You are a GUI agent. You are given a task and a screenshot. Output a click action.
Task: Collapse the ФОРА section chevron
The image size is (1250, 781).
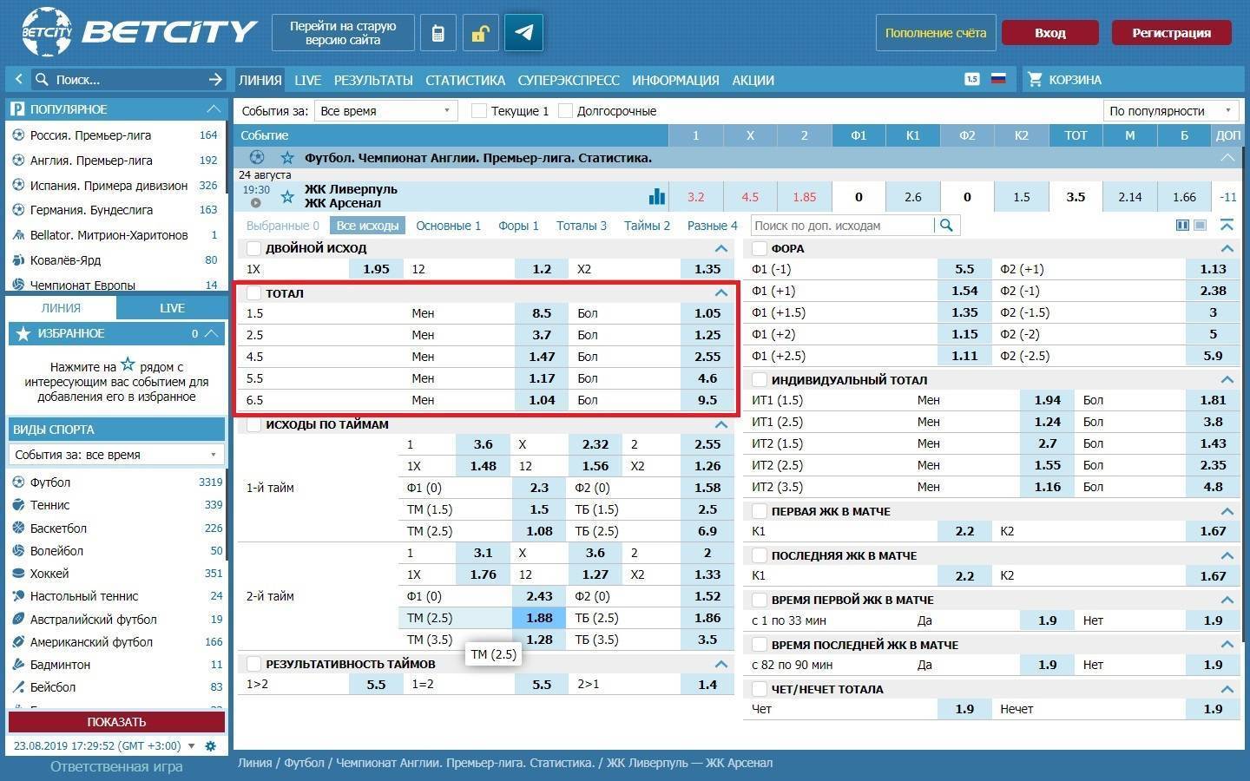(x=1227, y=248)
